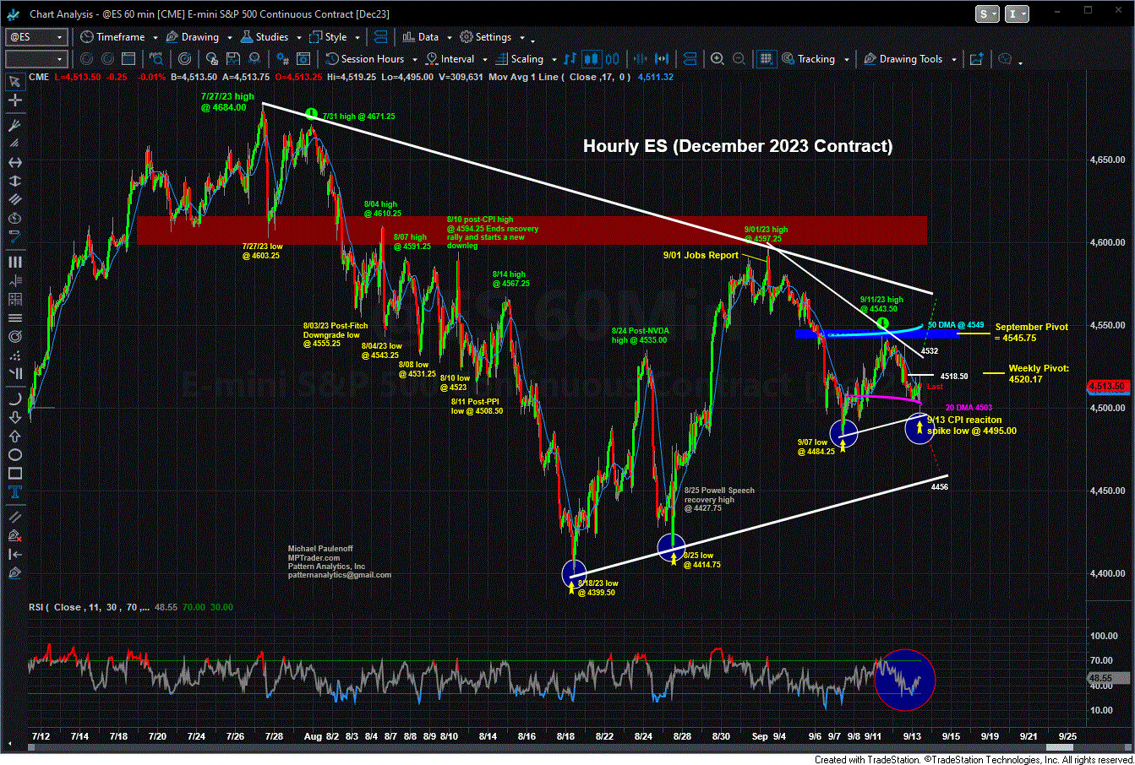Expand the Drawing dropdown arrow
1135x765 pixels.
[230, 38]
